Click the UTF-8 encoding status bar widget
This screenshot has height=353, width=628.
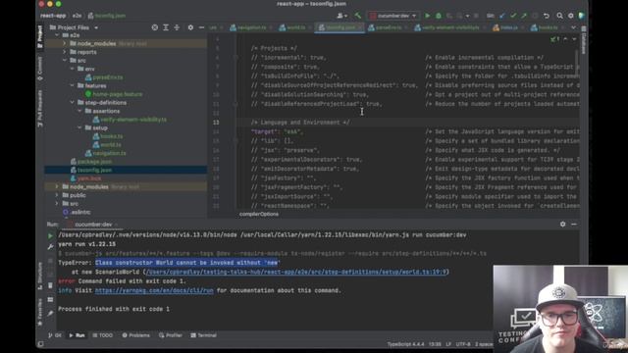(x=463, y=344)
